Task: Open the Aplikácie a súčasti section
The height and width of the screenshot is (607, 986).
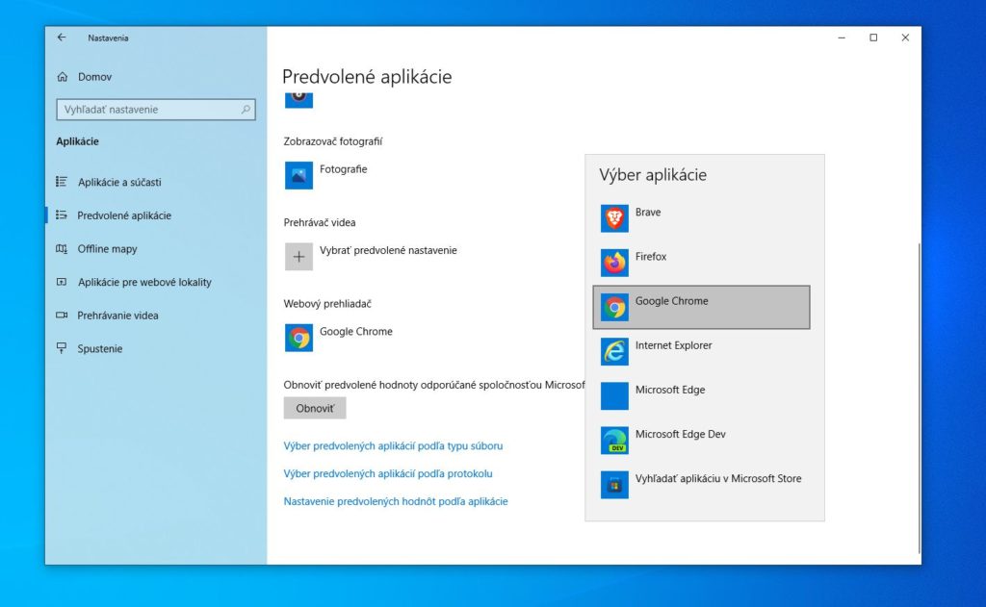Action: [119, 182]
